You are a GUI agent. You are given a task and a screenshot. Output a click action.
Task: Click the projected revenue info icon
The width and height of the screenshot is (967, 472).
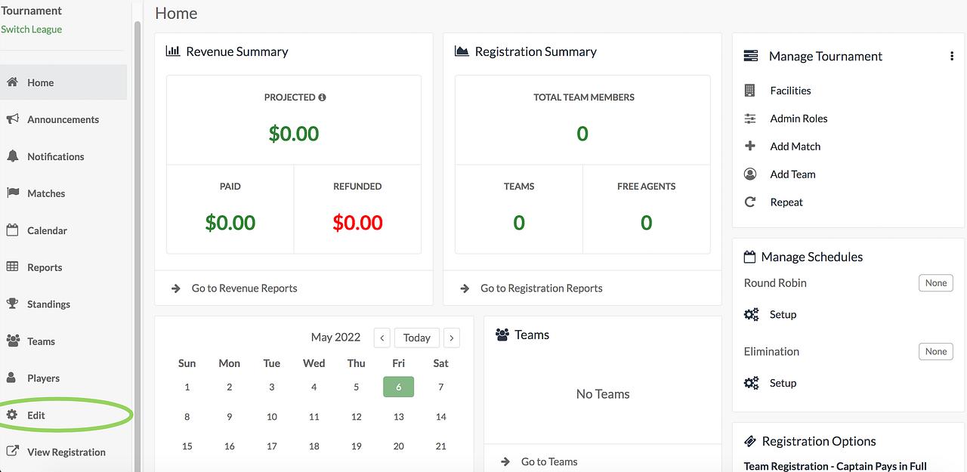(x=323, y=97)
